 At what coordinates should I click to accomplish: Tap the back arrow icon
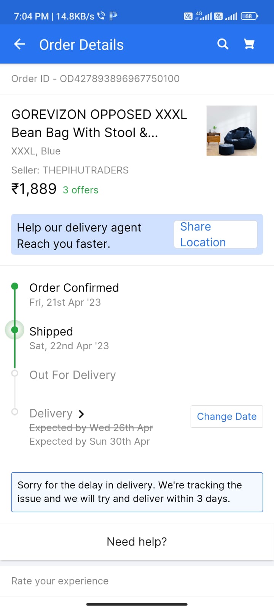coord(19,45)
